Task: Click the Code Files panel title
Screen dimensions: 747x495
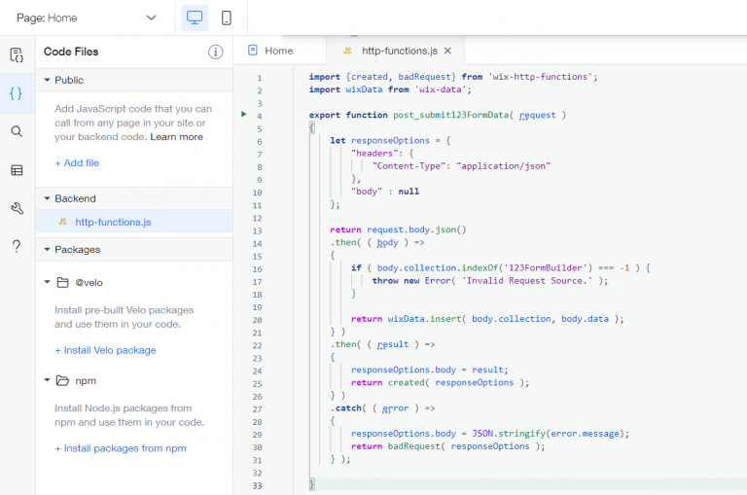Action: click(71, 52)
